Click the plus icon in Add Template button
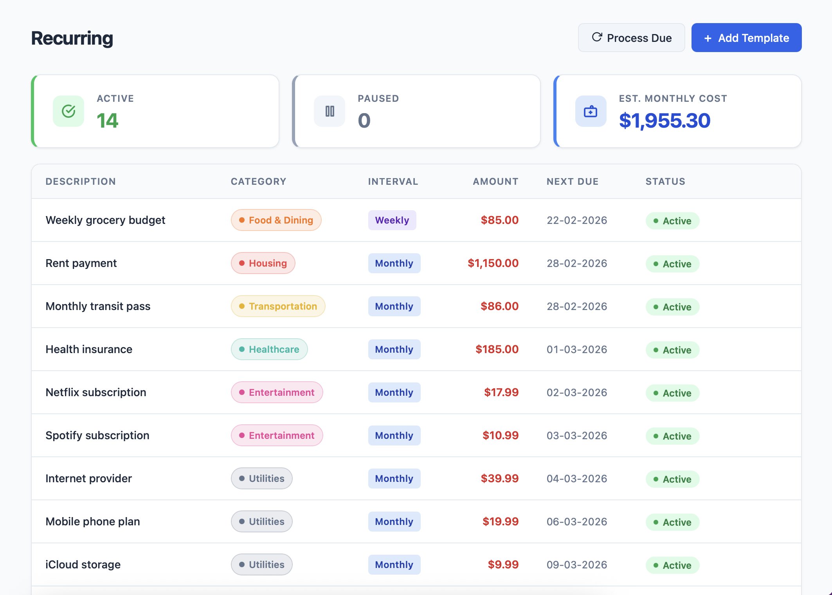832x595 pixels. 707,38
